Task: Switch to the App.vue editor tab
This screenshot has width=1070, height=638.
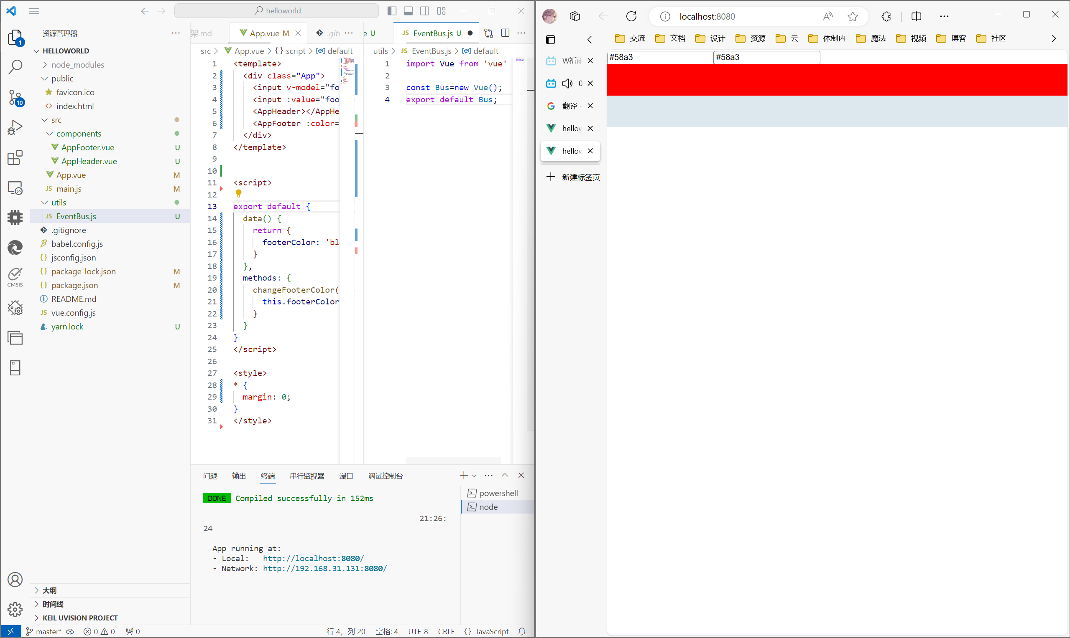Action: pyautogui.click(x=268, y=33)
